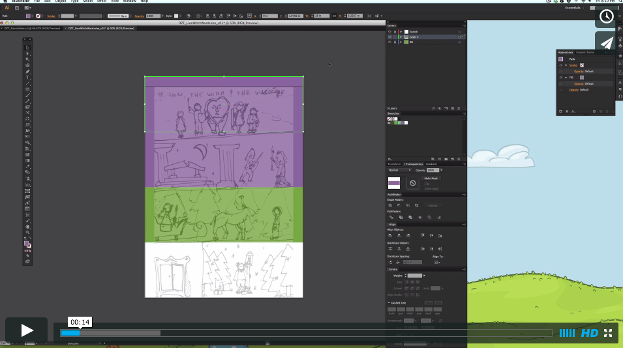Switch to DZT_NarniaIdeas.ai document tab
The image size is (623, 348).
[33, 29]
